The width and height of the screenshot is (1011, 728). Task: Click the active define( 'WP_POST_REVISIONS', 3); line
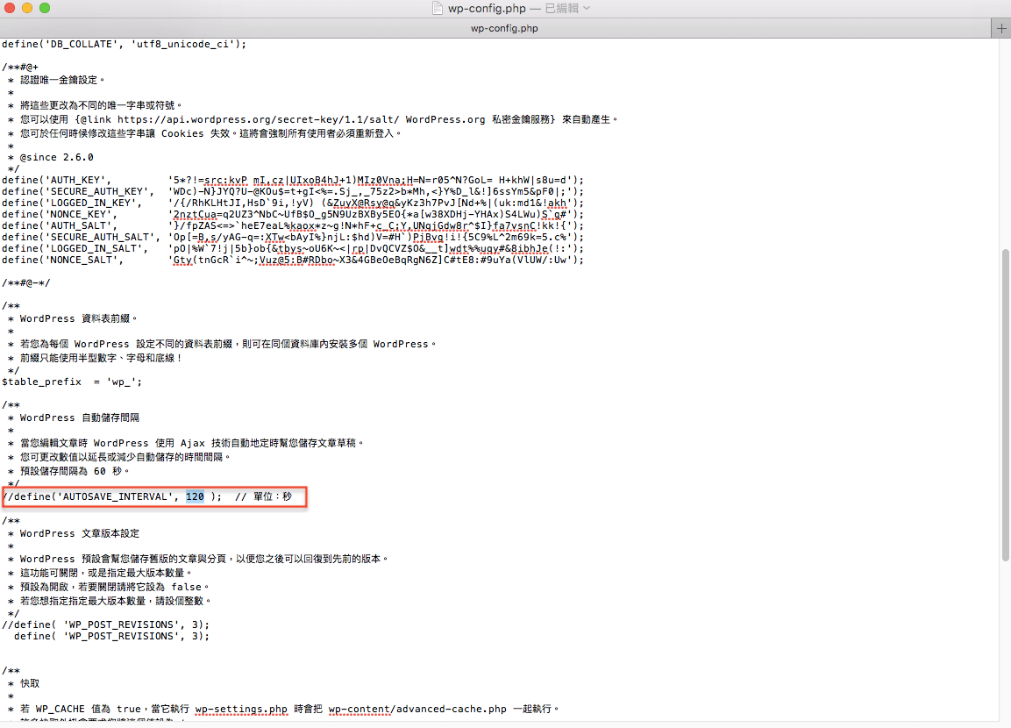pyautogui.click(x=111, y=637)
